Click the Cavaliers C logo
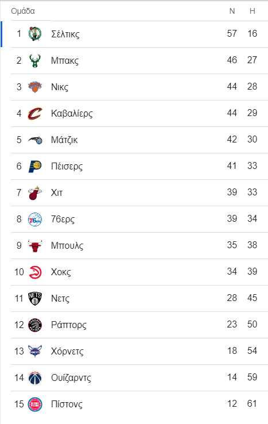 [35, 113]
